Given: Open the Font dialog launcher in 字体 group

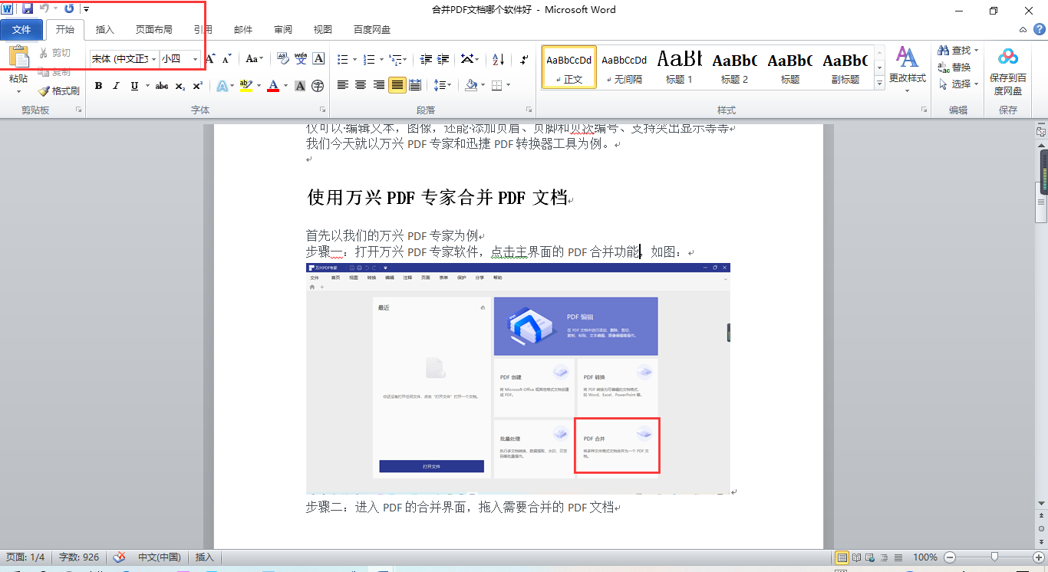Looking at the screenshot, I should point(322,110).
